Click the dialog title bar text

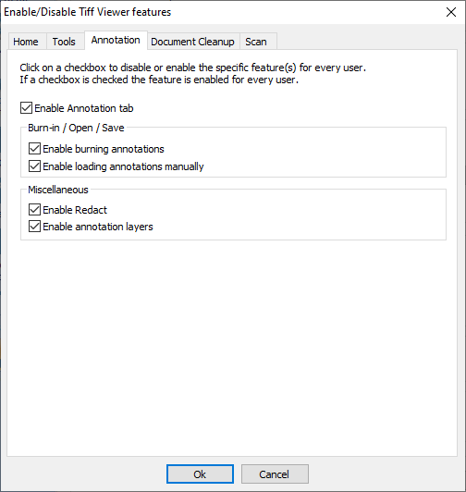pos(87,12)
